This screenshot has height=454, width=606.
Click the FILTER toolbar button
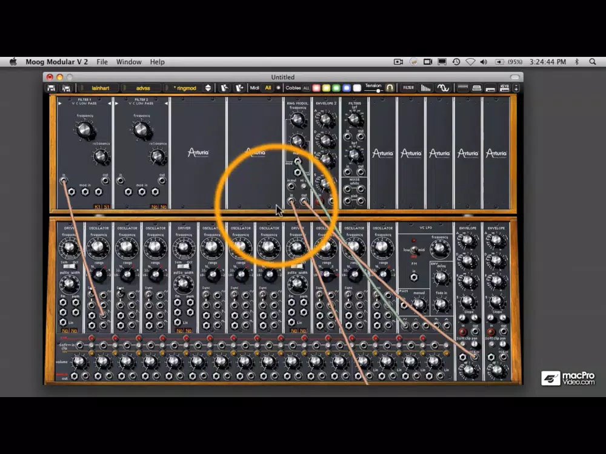coord(408,88)
